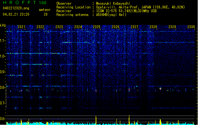198x125 pixels.
Task: Click observer name Masayuki Kobayashi
Action: pyautogui.click(x=113, y=3)
